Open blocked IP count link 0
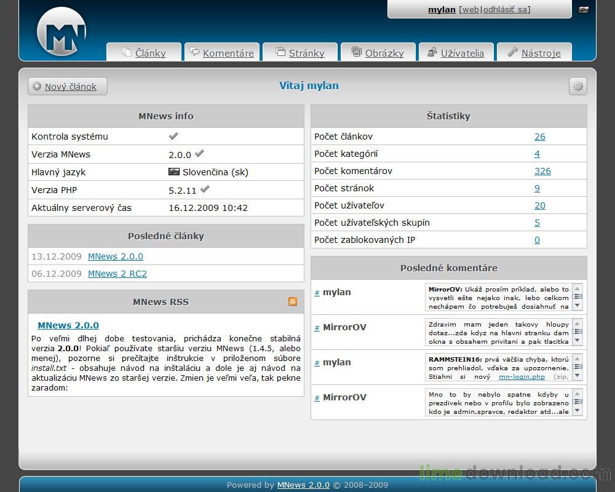 pyautogui.click(x=537, y=240)
